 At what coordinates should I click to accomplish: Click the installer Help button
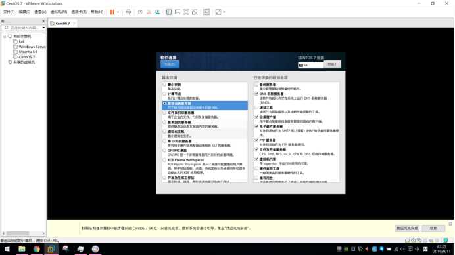(332, 64)
